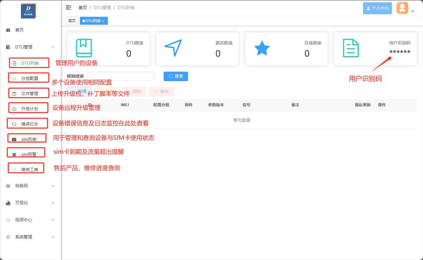Screen dimensions: 423x260
Task: Switch to the 首页 tab
Action: coord(72,21)
